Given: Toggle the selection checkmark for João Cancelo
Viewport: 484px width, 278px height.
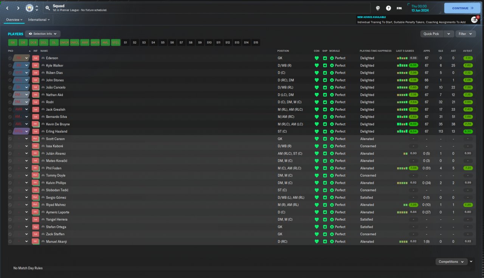Looking at the screenshot, I should pyautogui.click(x=10, y=87).
